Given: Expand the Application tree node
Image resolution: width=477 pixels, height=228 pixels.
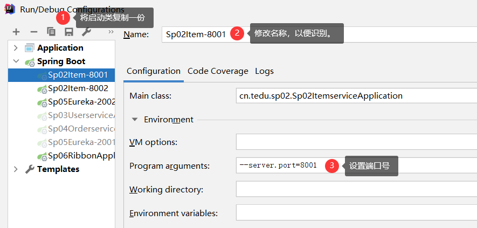Looking at the screenshot, I should click(x=16, y=48).
